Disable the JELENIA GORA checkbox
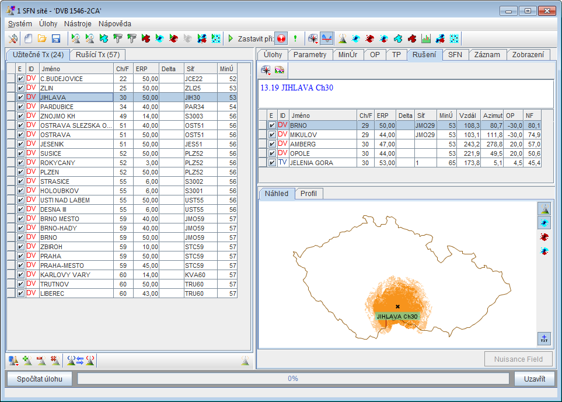Screen dimensions: 562x402 click(x=272, y=163)
